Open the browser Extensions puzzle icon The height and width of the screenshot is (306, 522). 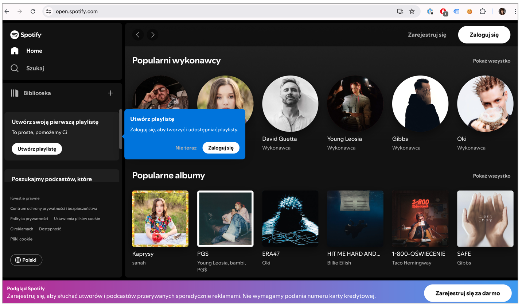483,11
